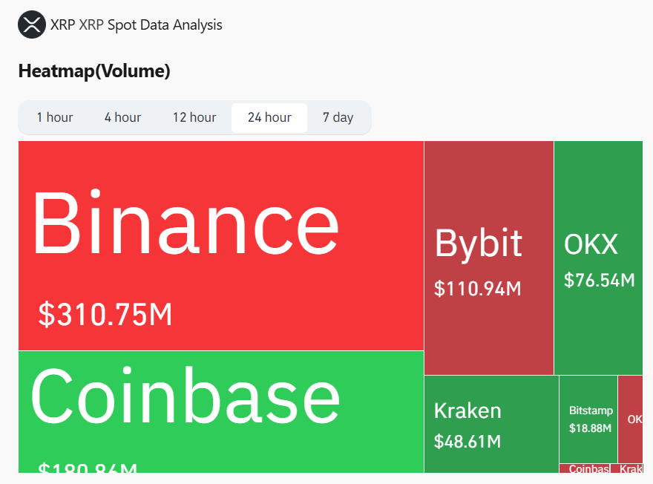The image size is (653, 484).
Task: Open the Binance heatmap tile
Action: pos(221,246)
